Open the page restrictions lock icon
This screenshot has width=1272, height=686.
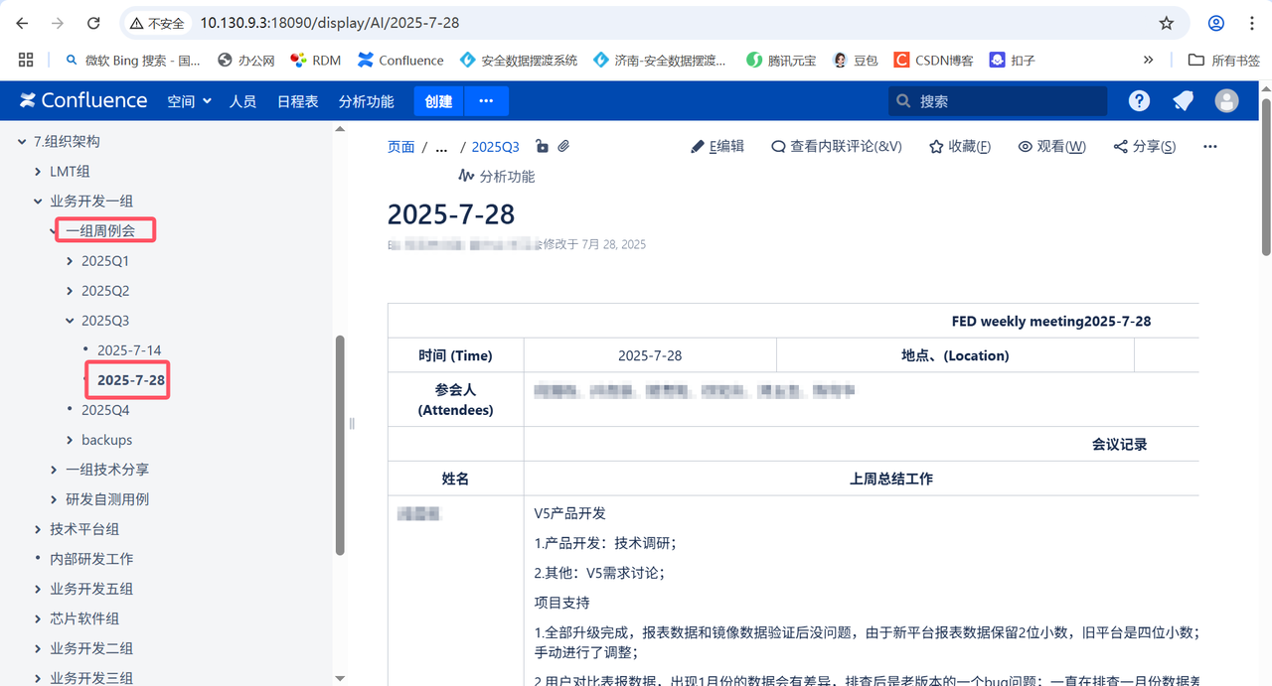tap(542, 145)
